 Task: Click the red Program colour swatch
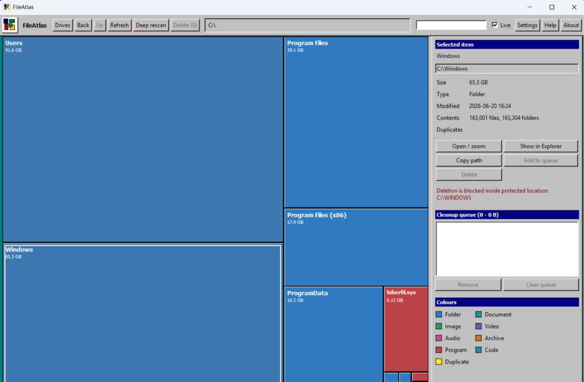point(439,350)
